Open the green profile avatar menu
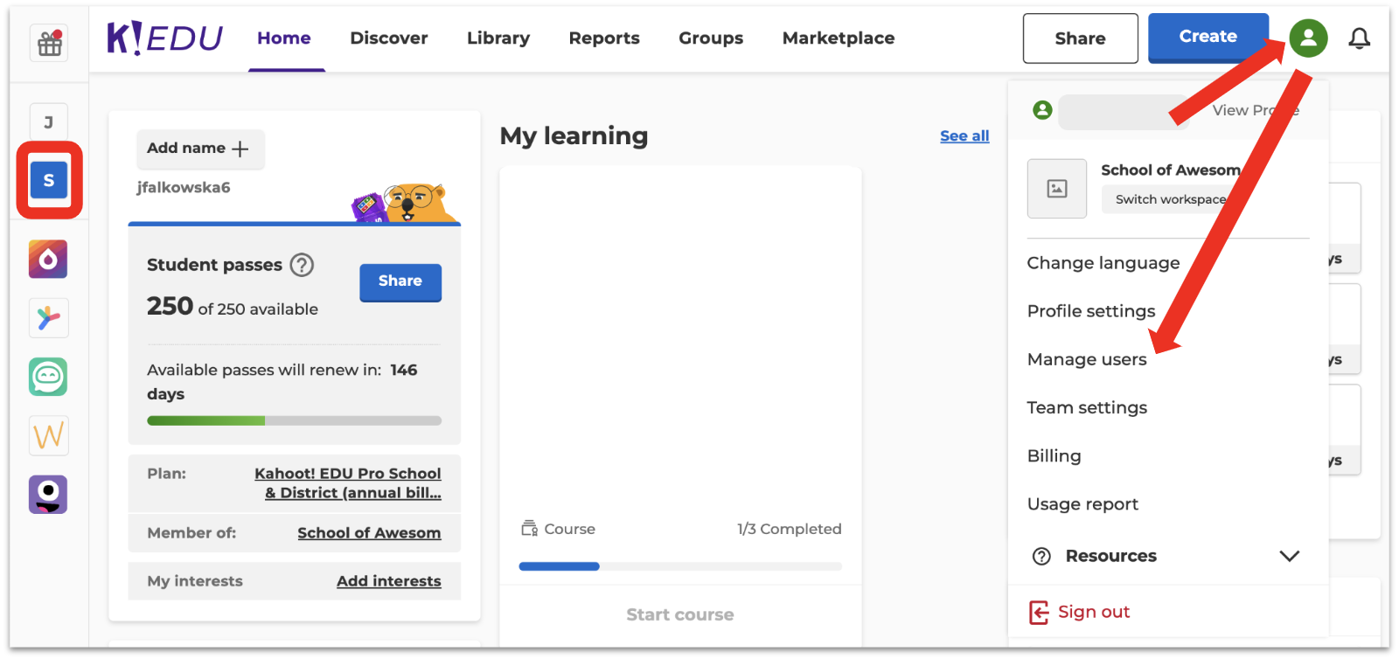Screen dimensions: 1399x659 coord(1308,38)
